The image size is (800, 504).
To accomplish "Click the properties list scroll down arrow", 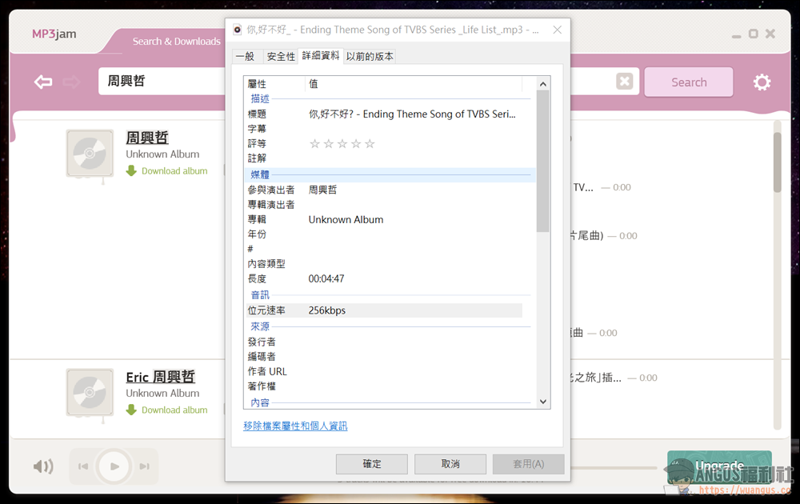I will (543, 402).
